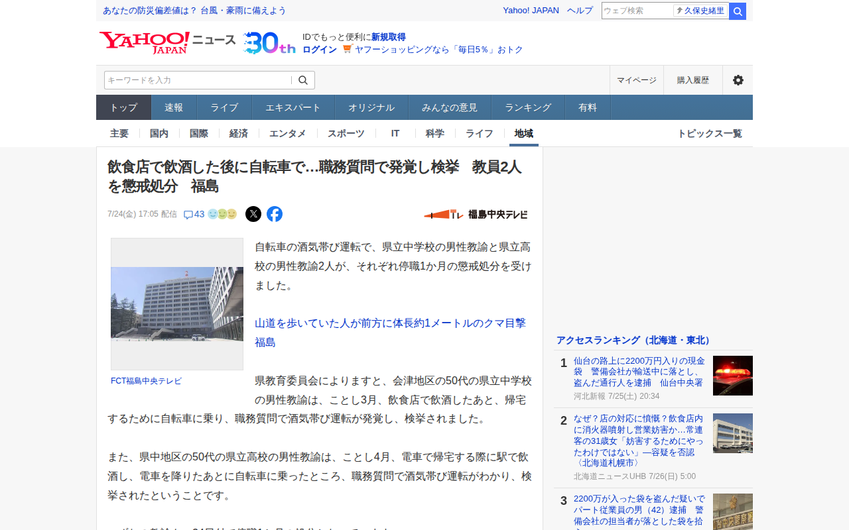Share article on Facebook icon
849x530 pixels.
point(275,214)
